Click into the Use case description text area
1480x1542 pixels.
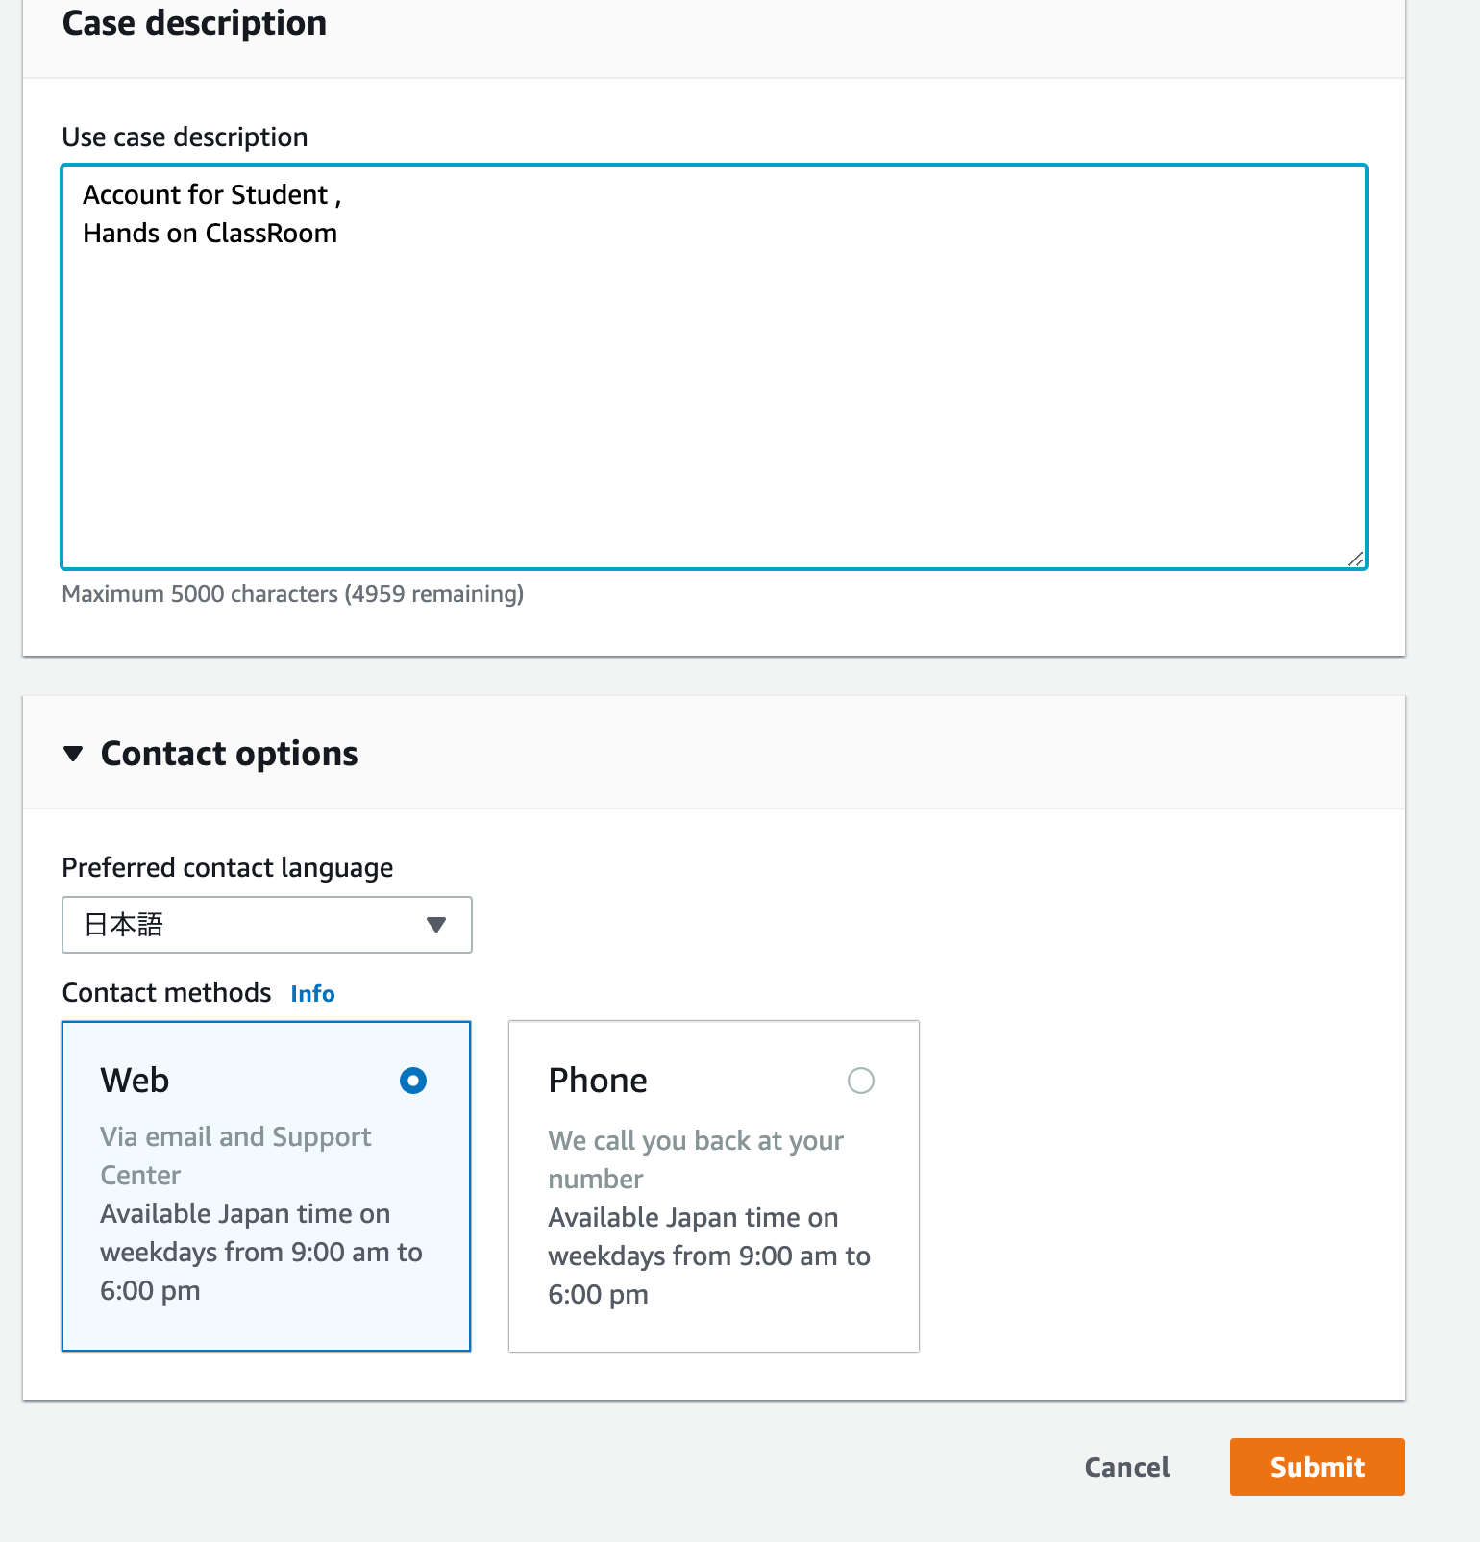point(714,367)
